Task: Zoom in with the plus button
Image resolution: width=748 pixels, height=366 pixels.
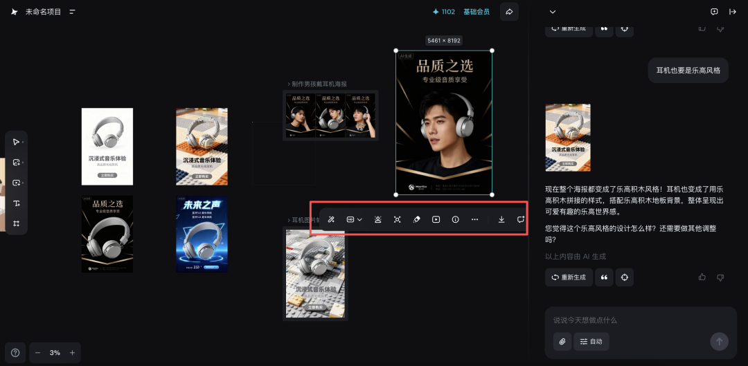Action: click(x=73, y=353)
